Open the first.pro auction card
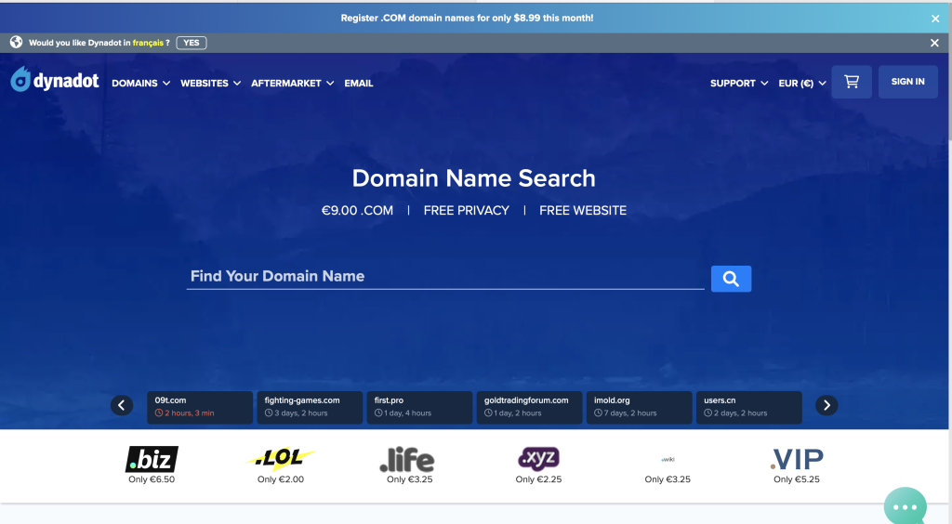The width and height of the screenshot is (952, 524). (x=419, y=407)
